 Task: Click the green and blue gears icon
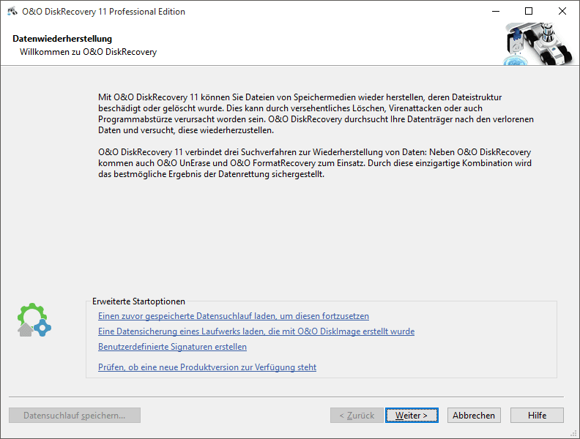34,320
